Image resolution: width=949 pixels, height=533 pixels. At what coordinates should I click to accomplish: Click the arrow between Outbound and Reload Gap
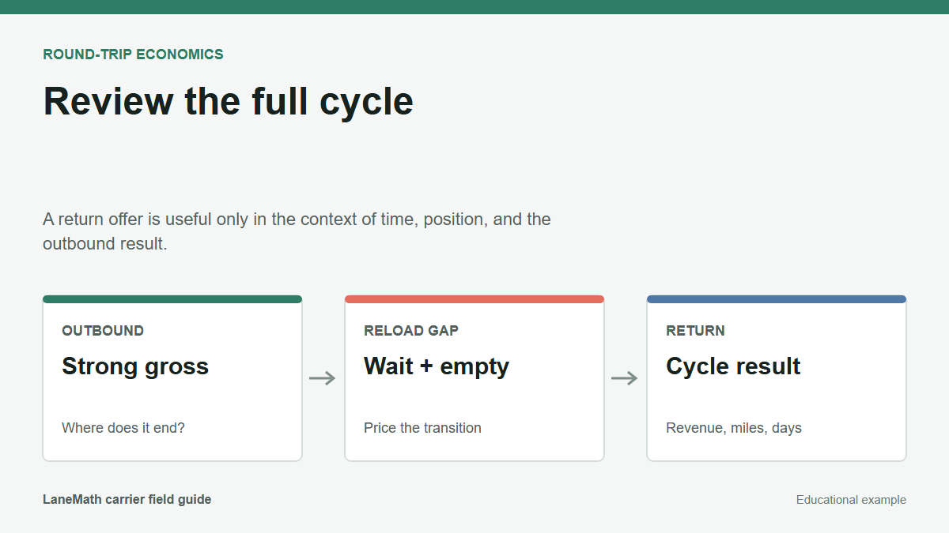(x=323, y=378)
